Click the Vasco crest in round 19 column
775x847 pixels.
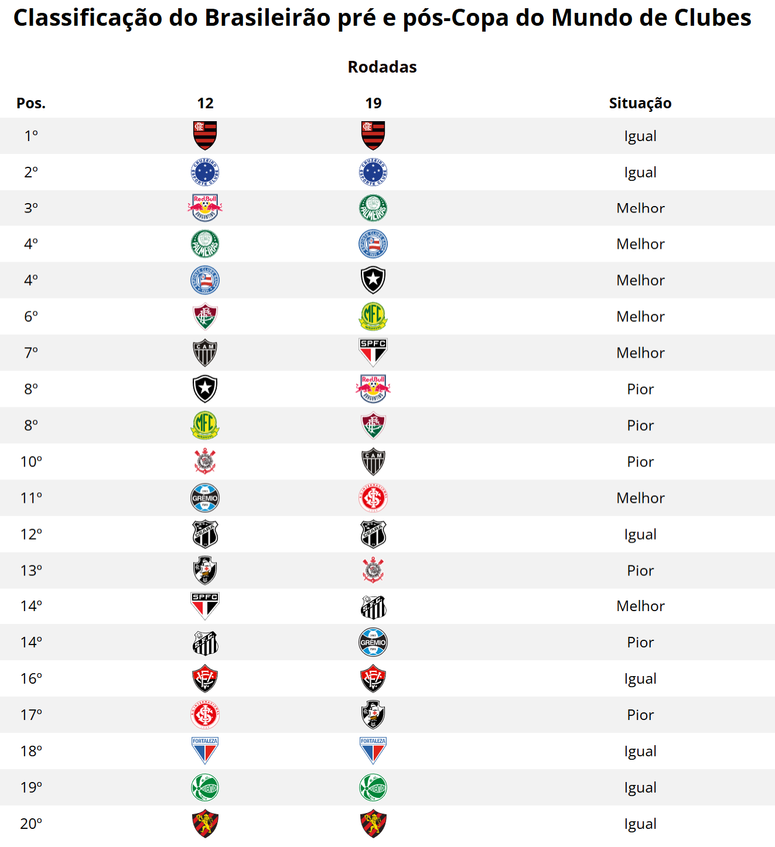pyautogui.click(x=373, y=715)
